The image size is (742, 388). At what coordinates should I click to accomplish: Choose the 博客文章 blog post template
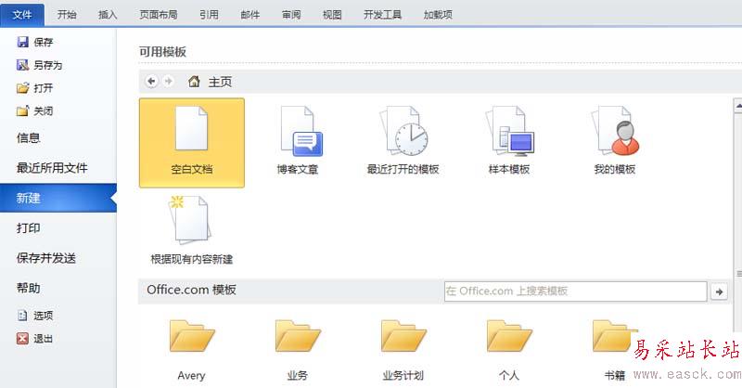tap(298, 143)
